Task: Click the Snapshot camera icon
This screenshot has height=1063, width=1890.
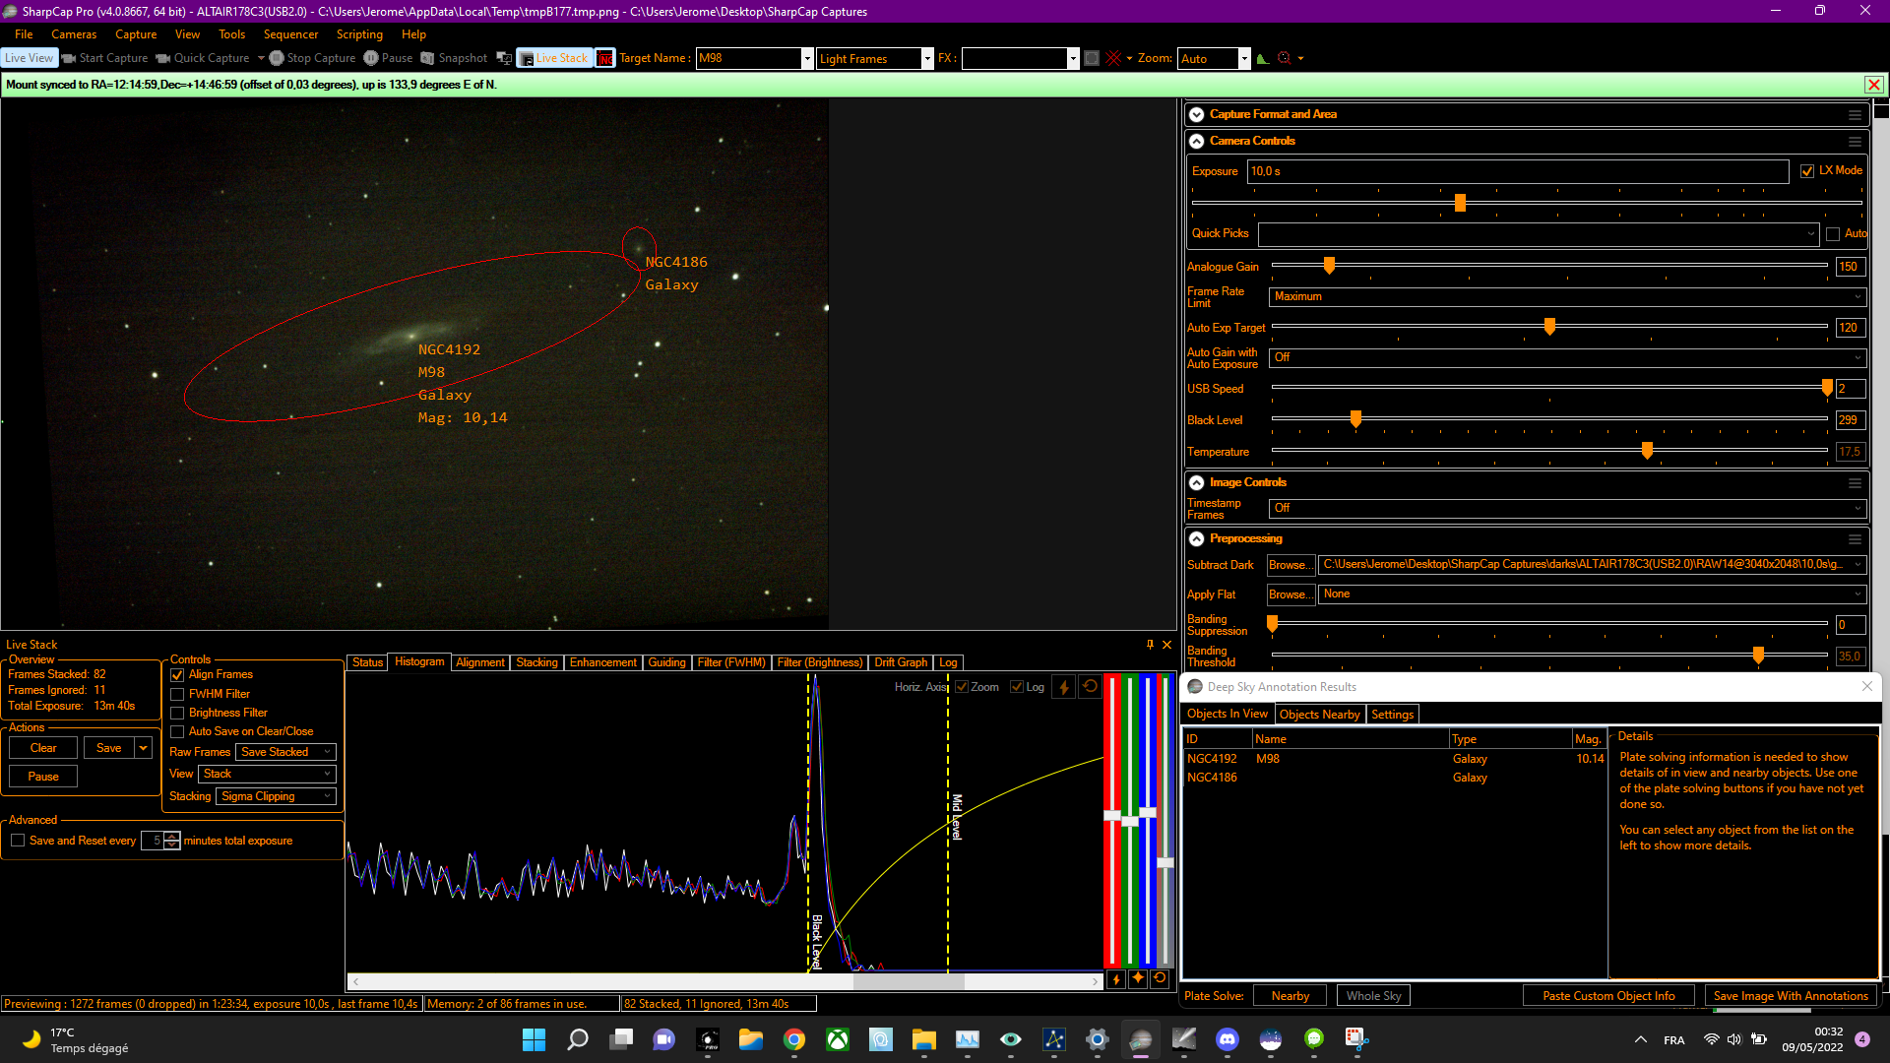Action: (427, 58)
